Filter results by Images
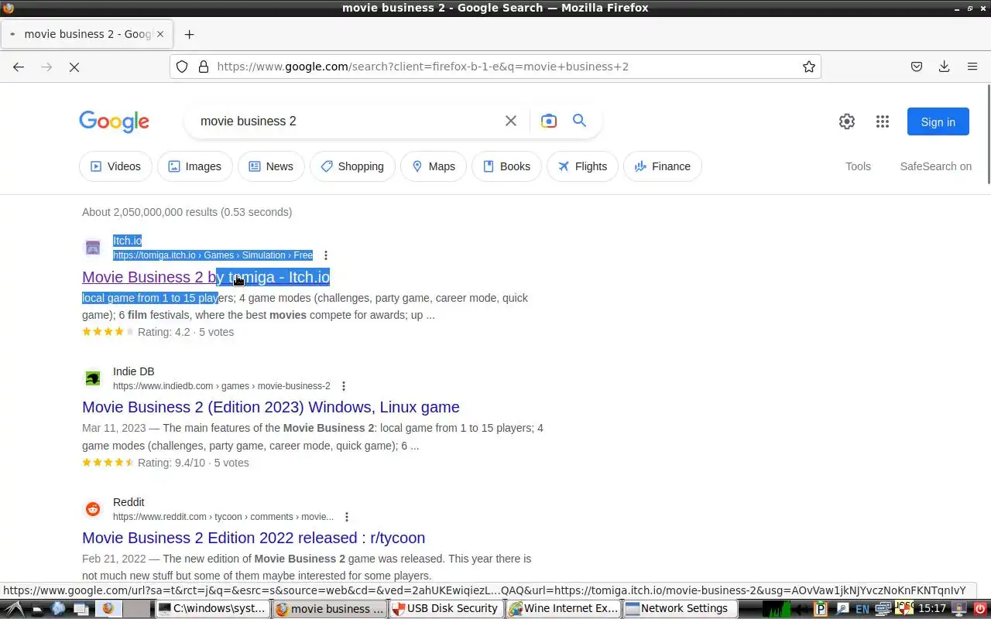The height and width of the screenshot is (619, 991). click(195, 166)
